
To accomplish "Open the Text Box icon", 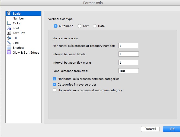I will tap(9, 33).
